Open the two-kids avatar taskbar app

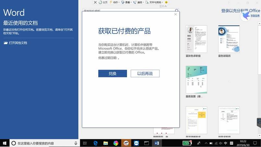coord(126,143)
